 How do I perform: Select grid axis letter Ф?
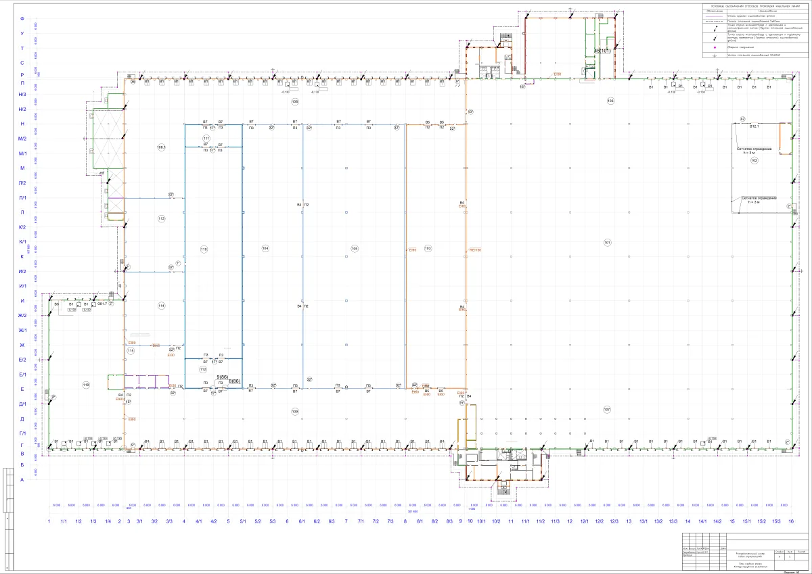(22, 19)
